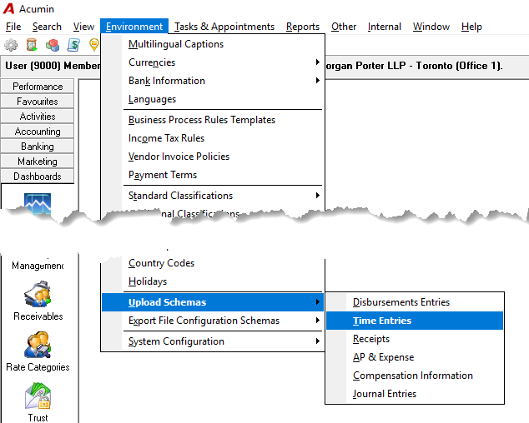Expand the Currencies submenu

[213, 62]
